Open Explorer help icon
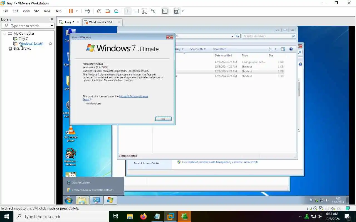The width and height of the screenshot is (356, 222). coord(291,49)
